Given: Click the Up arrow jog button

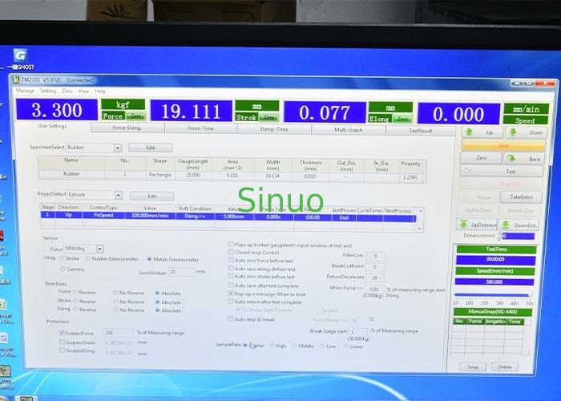Looking at the screenshot, I should pyautogui.click(x=481, y=132).
